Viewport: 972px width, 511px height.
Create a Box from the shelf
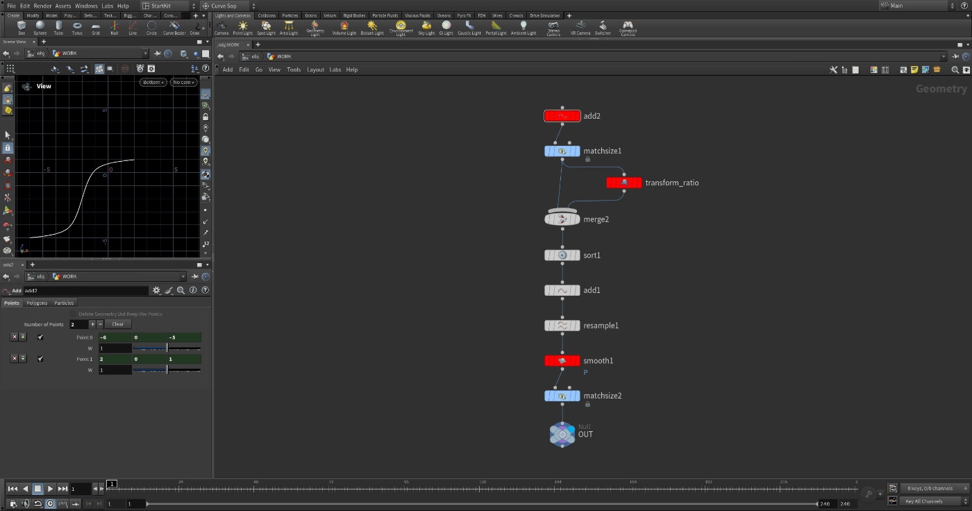tap(22, 28)
